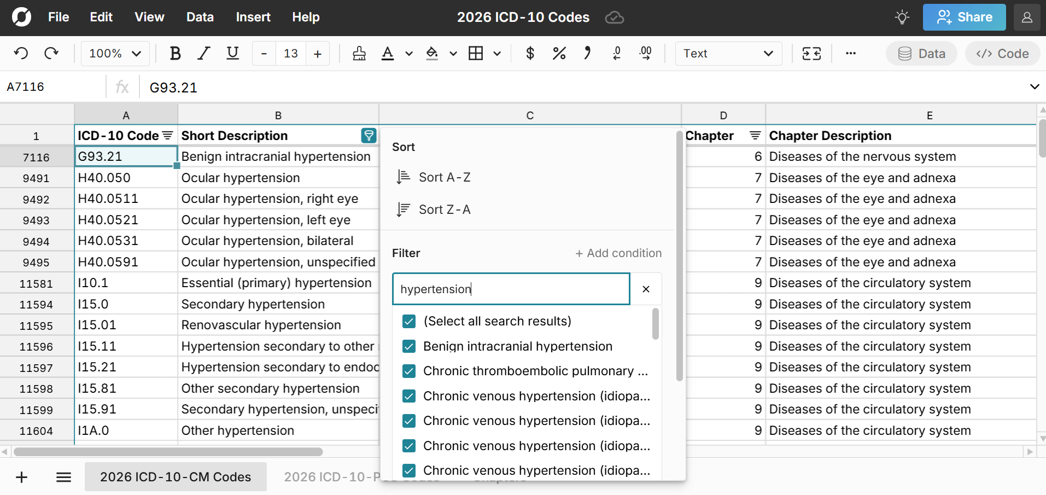Uncheck Benign intracranial hypertension option
1046x495 pixels.
click(x=409, y=346)
